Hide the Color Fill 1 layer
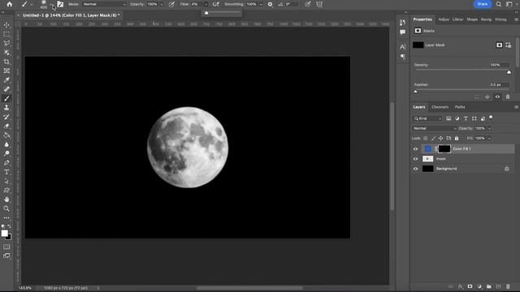520x292 pixels. [x=415, y=149]
